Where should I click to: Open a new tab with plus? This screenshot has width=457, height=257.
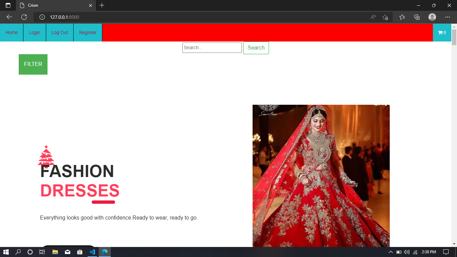[x=102, y=5]
